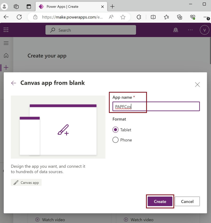
Task: Open the Power Apps app launcher waffle
Action: (6, 30)
